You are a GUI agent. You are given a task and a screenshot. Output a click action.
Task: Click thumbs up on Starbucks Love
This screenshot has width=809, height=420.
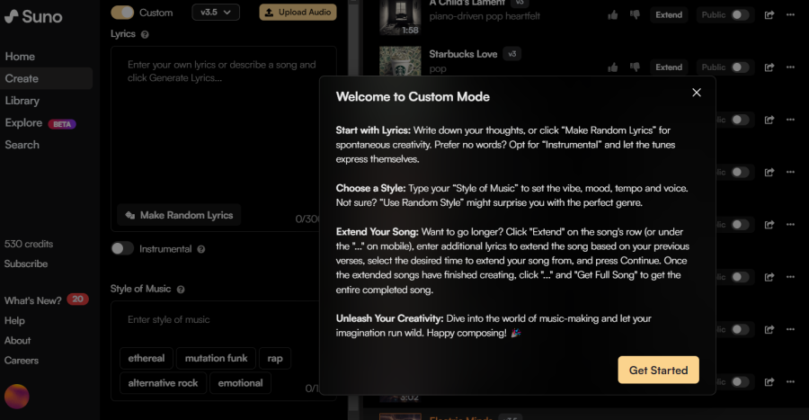coord(612,67)
